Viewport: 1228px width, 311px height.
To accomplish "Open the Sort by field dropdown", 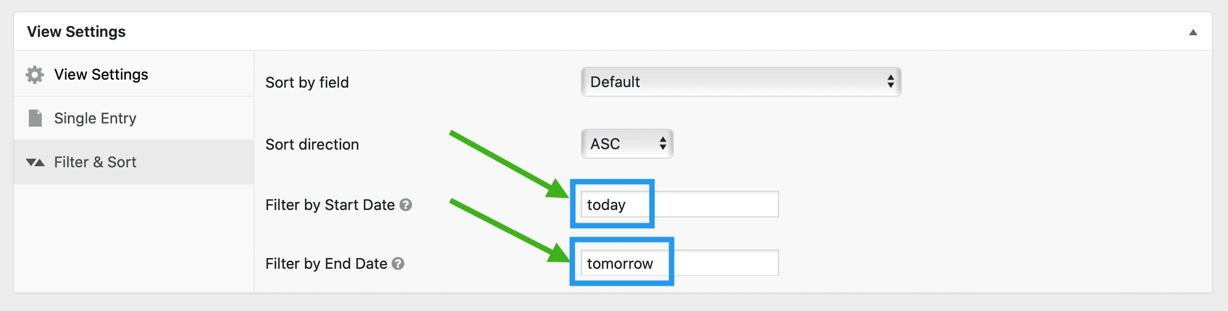I will click(x=741, y=82).
